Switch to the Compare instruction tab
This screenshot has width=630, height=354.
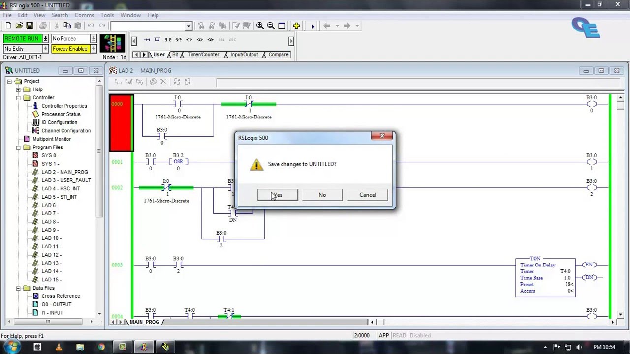(279, 55)
